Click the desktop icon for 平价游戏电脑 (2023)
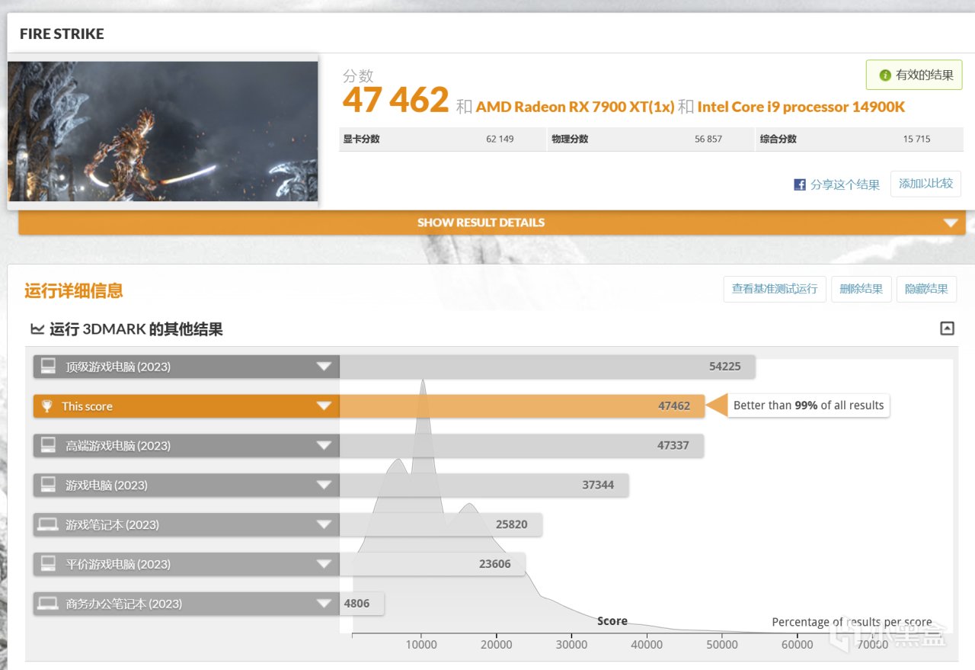Viewport: 975px width, 670px height. 48,564
